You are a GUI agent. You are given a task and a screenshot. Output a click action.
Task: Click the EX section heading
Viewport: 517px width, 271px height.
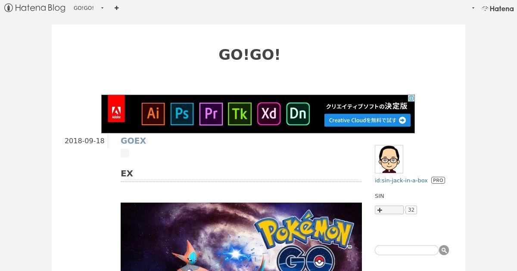coord(127,173)
